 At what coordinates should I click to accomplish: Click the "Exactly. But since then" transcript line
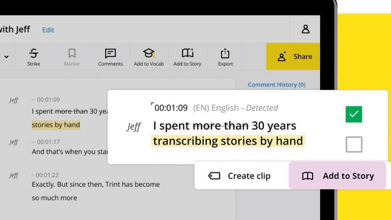click(x=96, y=185)
